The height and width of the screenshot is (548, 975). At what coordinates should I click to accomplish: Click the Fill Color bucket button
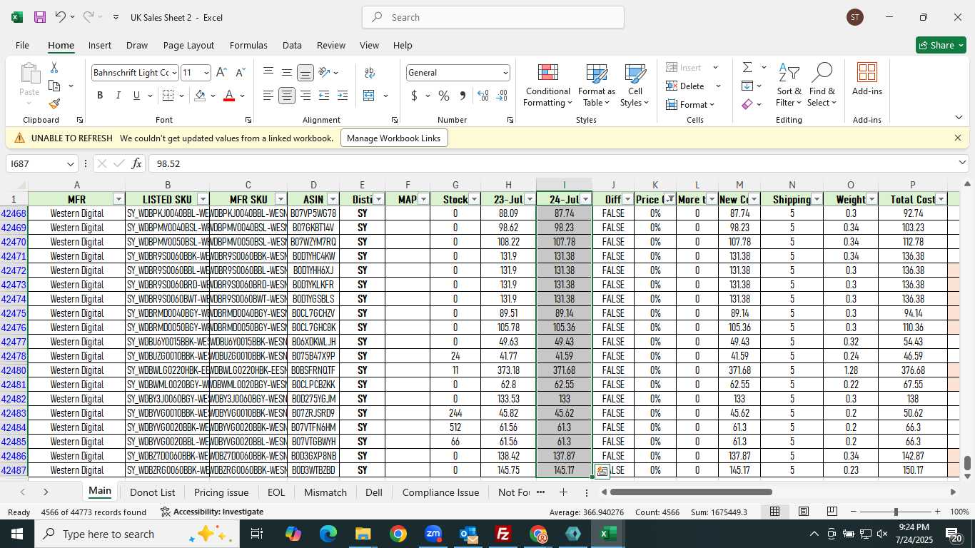pyautogui.click(x=201, y=96)
